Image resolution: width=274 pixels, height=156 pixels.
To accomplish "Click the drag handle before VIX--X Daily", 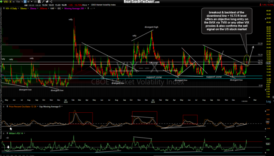I will [x=3, y=9].
